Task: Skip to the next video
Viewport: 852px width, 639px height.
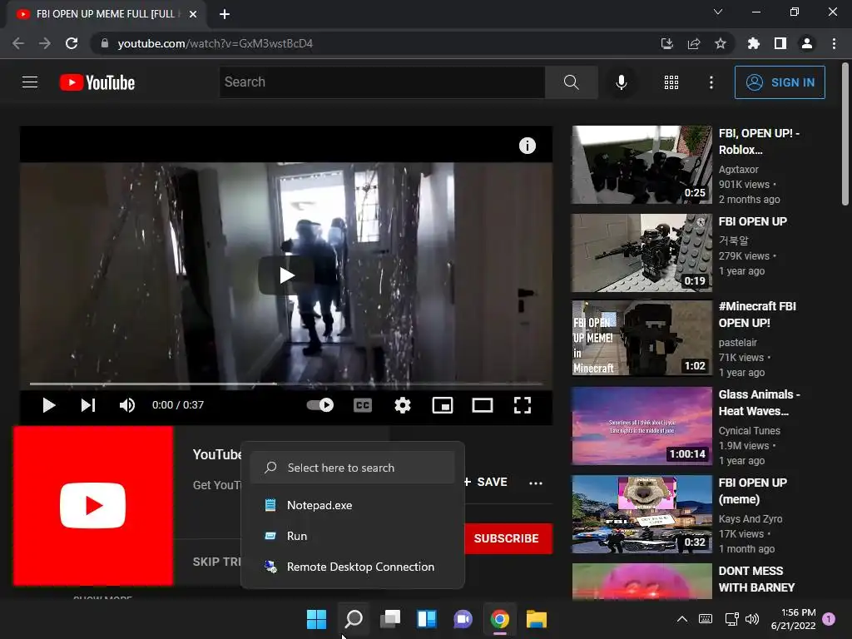Action: point(88,405)
